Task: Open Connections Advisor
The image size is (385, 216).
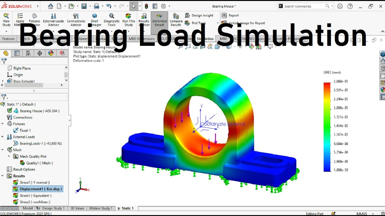Action: [76, 19]
